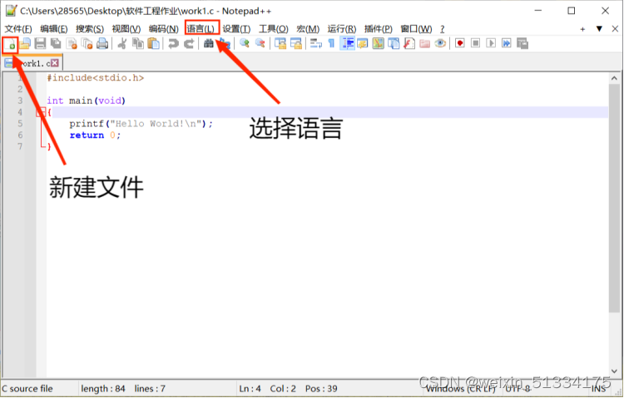Open the 窗口(W) menu
624x398 pixels.
point(416,28)
